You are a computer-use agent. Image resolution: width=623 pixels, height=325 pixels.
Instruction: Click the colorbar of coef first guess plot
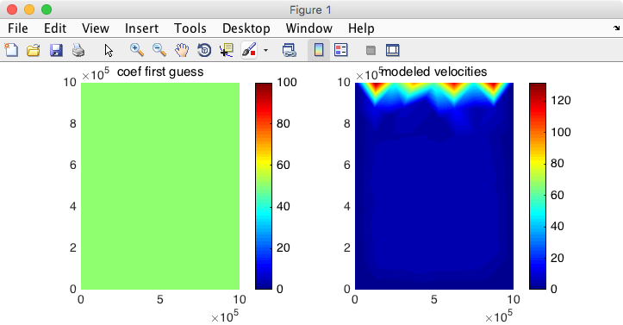click(264, 186)
